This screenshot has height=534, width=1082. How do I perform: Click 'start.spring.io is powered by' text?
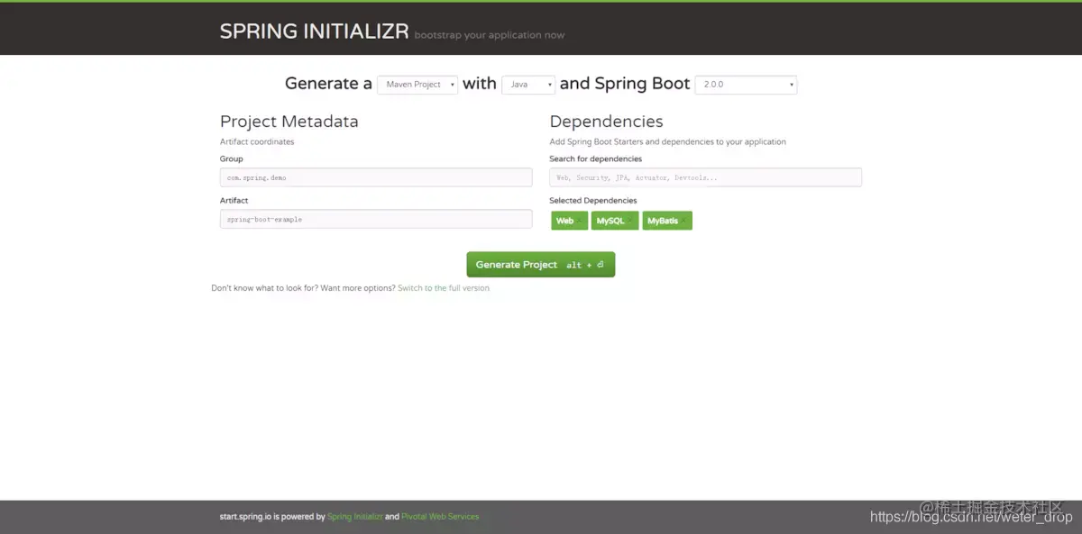(272, 517)
